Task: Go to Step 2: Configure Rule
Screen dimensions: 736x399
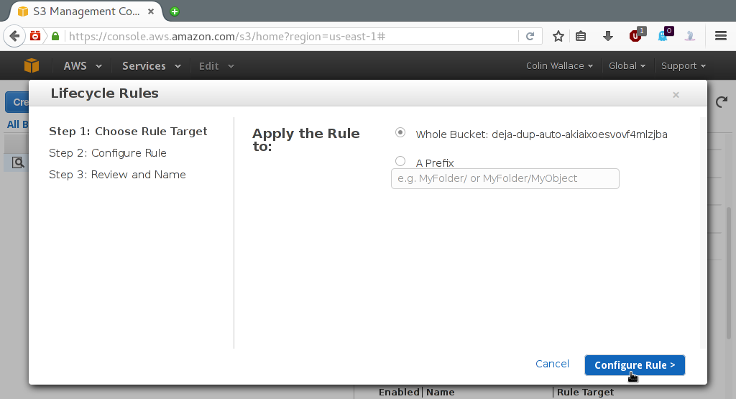Action: click(x=108, y=153)
